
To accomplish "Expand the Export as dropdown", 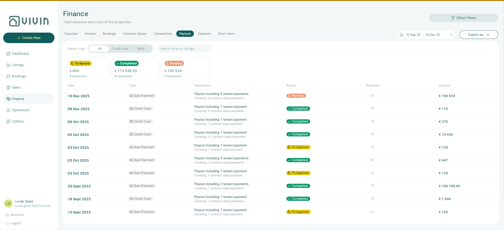I will [x=478, y=35].
